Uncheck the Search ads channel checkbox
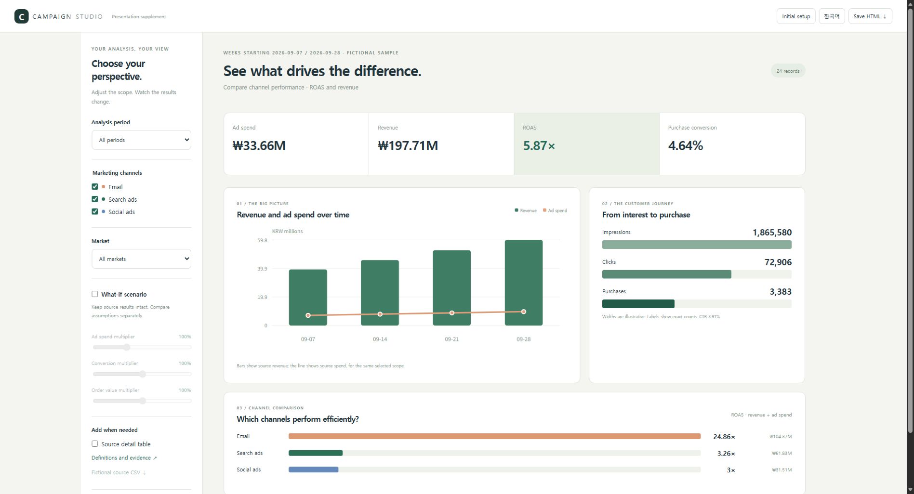914x494 pixels. [95, 199]
